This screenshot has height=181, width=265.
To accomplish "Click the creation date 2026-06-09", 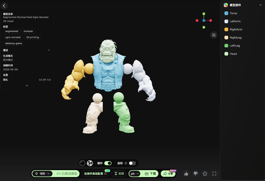I will [10, 70].
